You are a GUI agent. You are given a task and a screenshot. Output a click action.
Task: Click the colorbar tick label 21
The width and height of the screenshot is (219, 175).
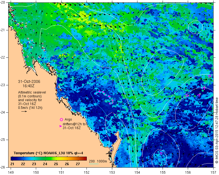[12, 164]
